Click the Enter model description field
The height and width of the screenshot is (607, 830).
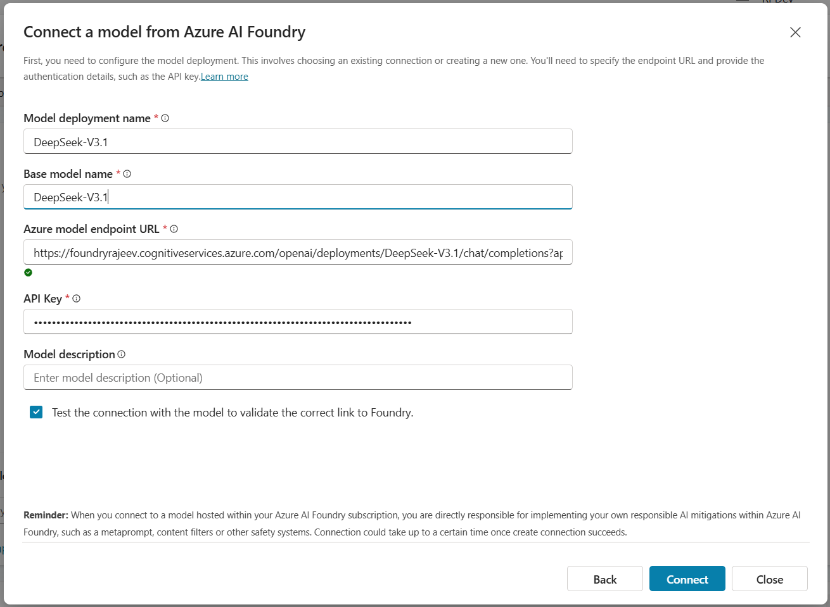coord(298,378)
